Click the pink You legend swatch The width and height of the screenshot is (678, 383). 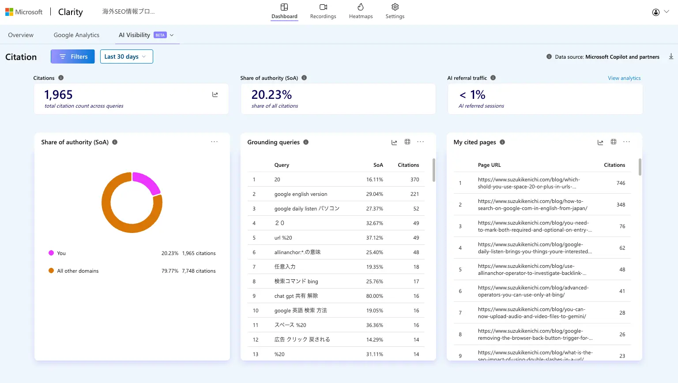click(x=51, y=253)
